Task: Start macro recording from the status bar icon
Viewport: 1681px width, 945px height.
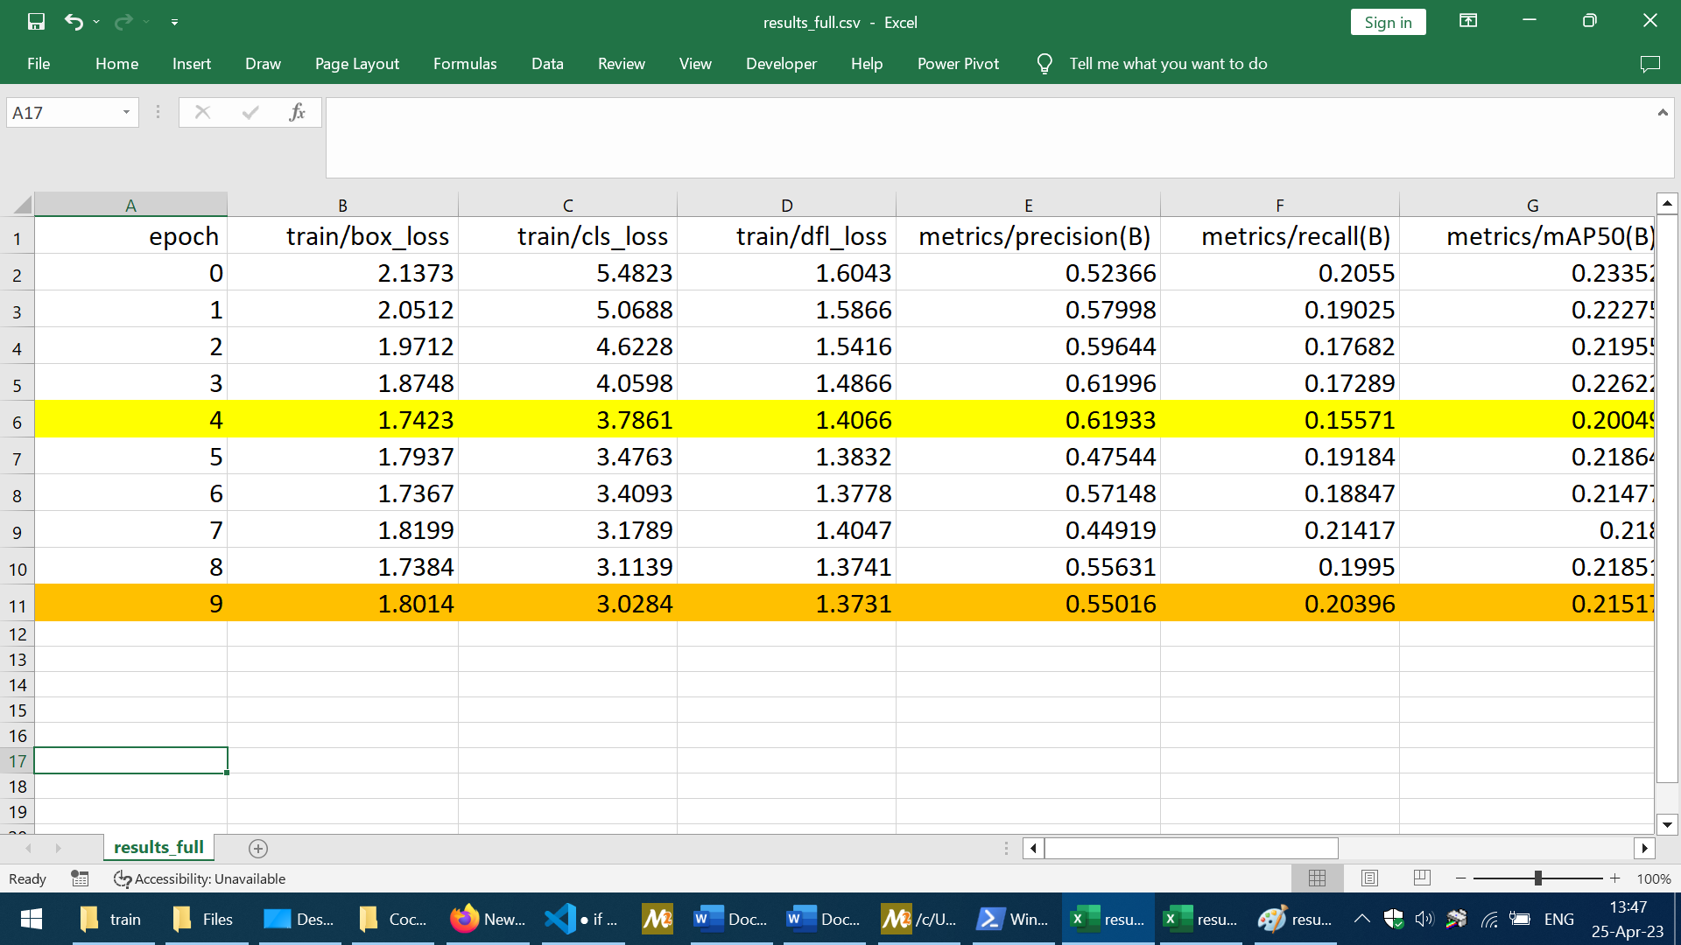Action: tap(80, 878)
